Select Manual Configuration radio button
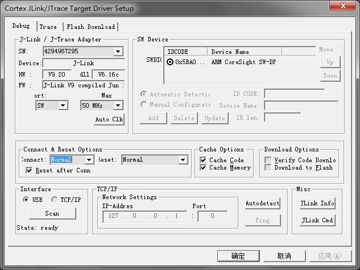Image resolution: width=360 pixels, height=270 pixels. coord(144,104)
